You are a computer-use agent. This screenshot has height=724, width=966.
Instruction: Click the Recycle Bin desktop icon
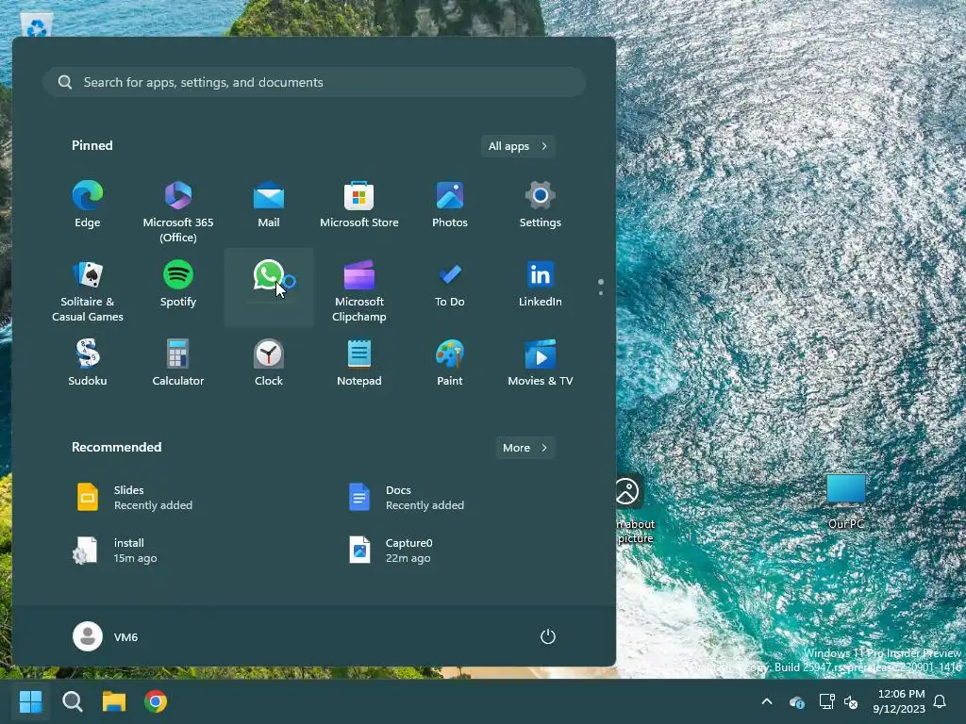37,25
